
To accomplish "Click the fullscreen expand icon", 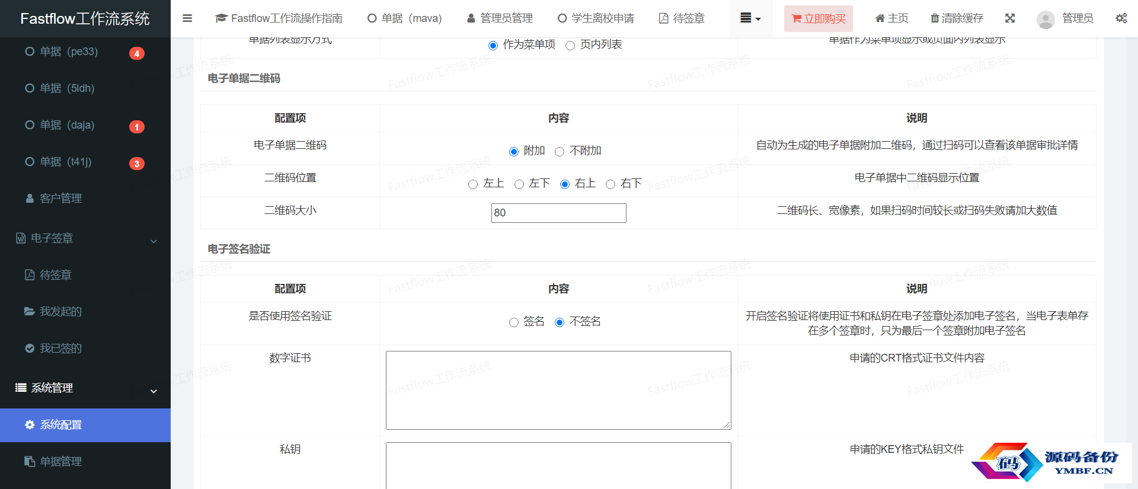I will pos(1010,18).
